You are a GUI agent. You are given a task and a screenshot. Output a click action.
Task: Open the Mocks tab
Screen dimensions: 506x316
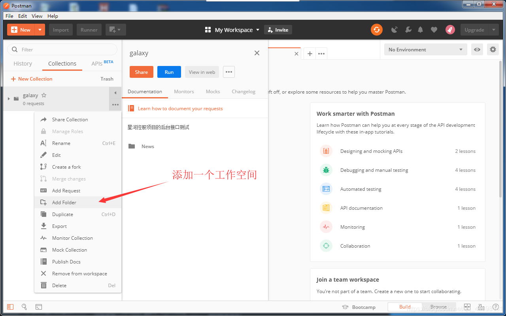tap(213, 91)
